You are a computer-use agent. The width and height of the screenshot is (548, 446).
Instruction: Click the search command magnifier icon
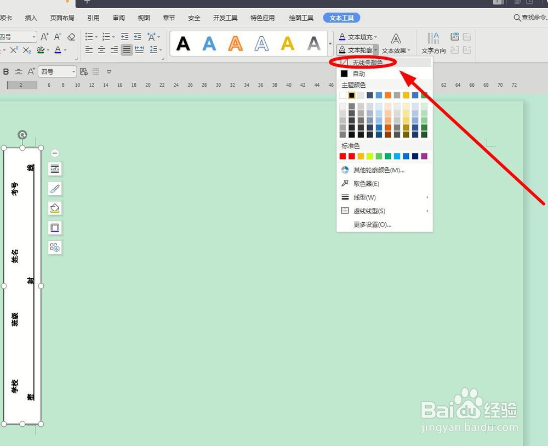pos(517,18)
